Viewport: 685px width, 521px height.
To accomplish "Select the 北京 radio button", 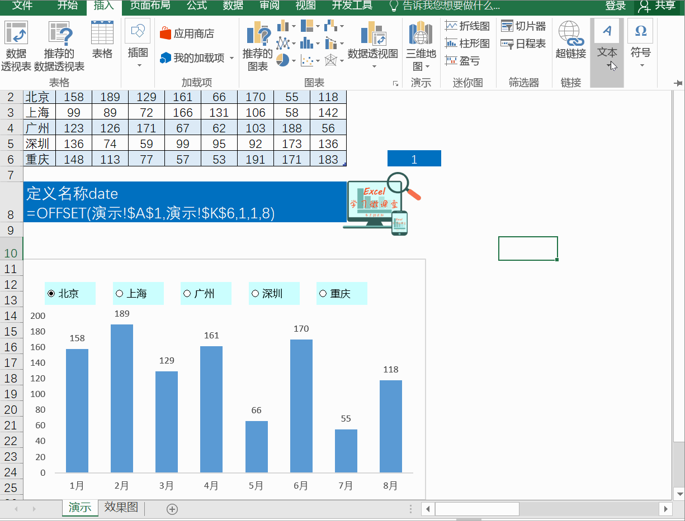I will point(52,294).
